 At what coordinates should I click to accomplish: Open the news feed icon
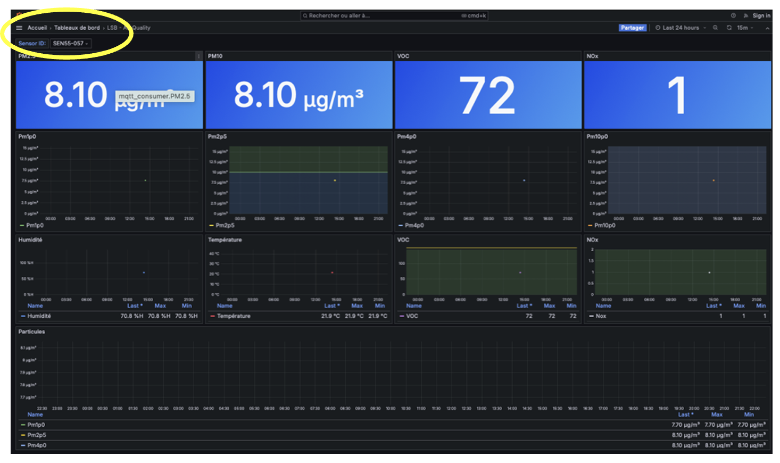point(745,16)
